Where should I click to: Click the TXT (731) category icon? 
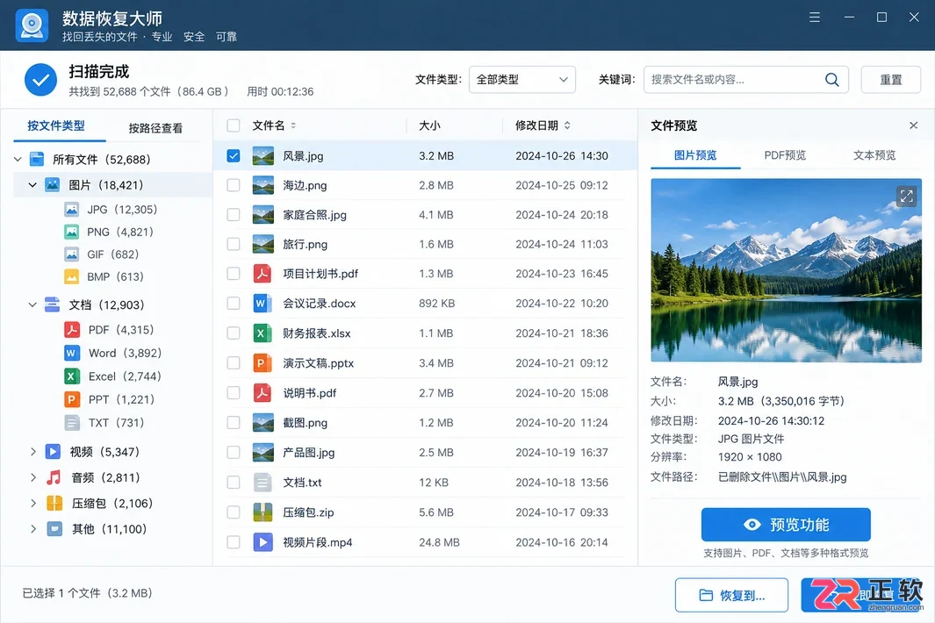pos(72,423)
